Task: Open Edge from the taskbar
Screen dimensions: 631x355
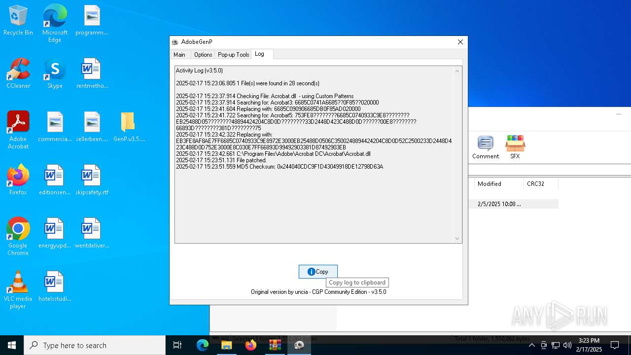Action: click(203, 345)
